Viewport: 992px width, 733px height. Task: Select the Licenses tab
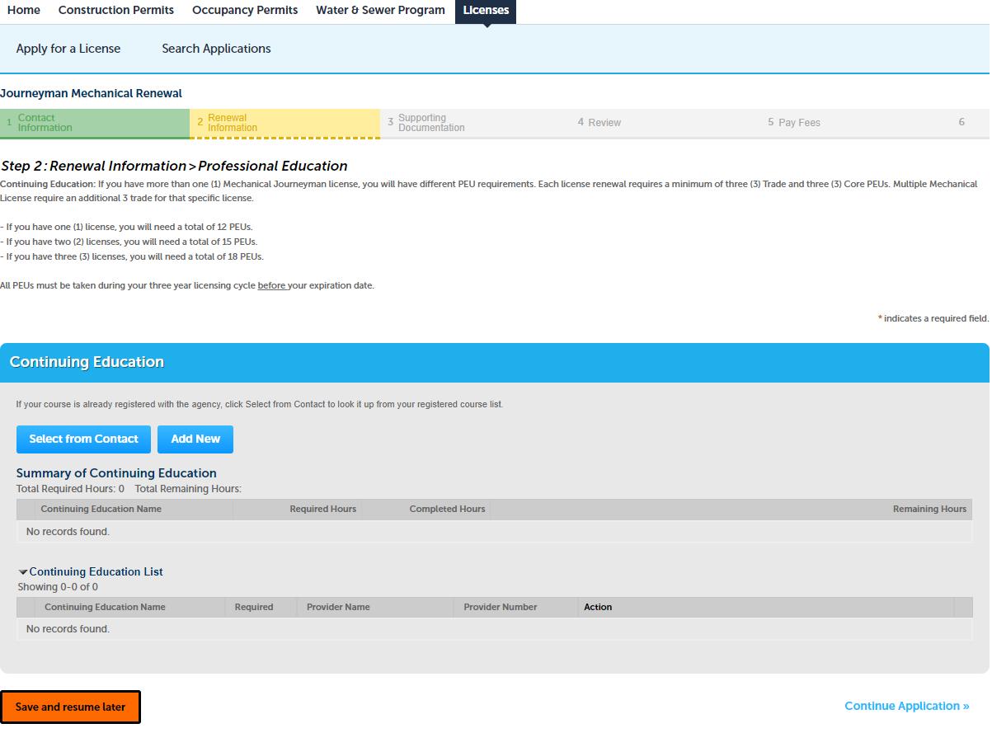(x=486, y=11)
